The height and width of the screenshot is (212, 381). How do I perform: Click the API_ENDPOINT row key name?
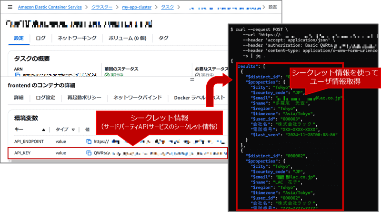click(x=29, y=141)
